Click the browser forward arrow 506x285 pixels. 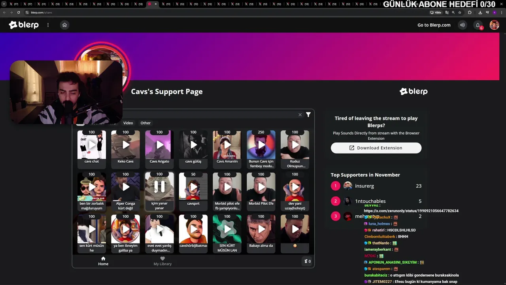(11, 12)
